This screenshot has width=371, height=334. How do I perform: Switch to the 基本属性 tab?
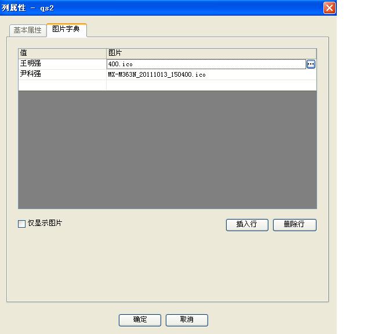(x=28, y=30)
